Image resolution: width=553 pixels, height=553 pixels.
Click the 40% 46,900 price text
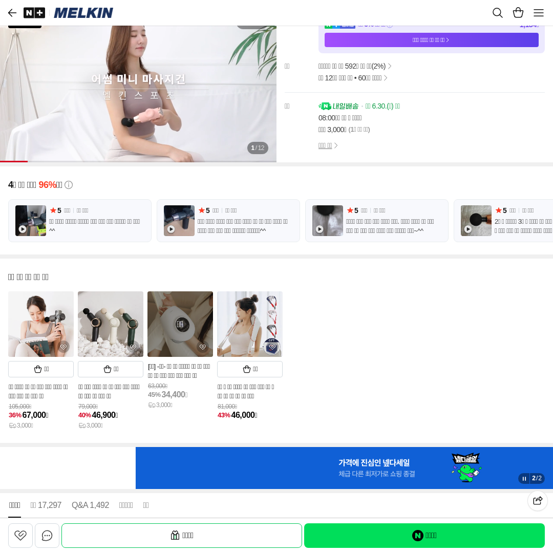pyautogui.click(x=98, y=415)
